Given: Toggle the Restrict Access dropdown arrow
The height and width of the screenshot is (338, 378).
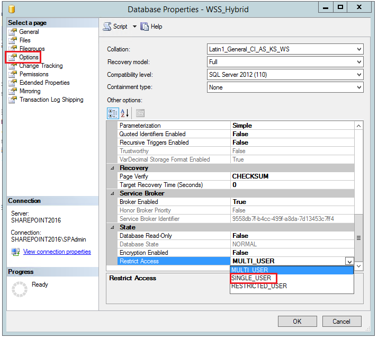Looking at the screenshot, I should point(349,261).
